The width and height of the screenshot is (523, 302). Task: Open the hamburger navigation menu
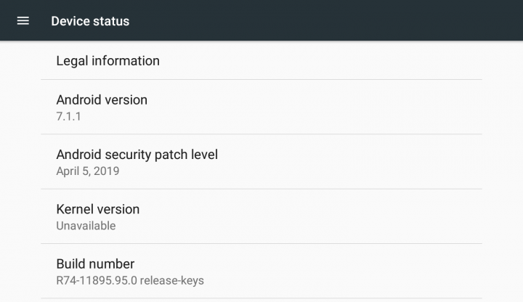point(23,21)
